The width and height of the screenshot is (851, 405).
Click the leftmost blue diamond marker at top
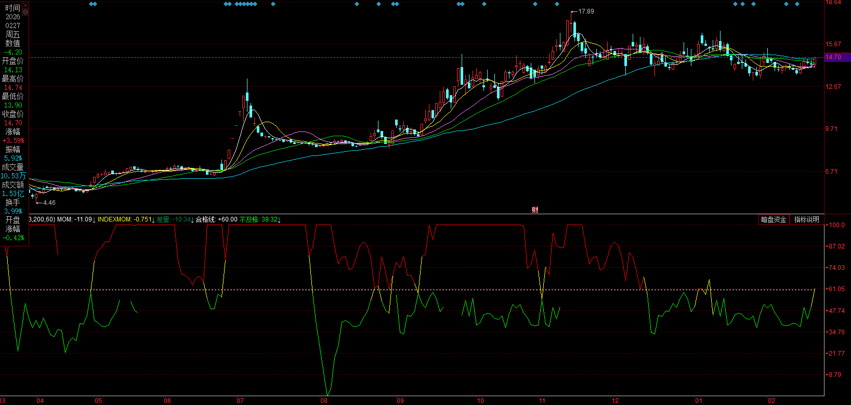click(91, 4)
